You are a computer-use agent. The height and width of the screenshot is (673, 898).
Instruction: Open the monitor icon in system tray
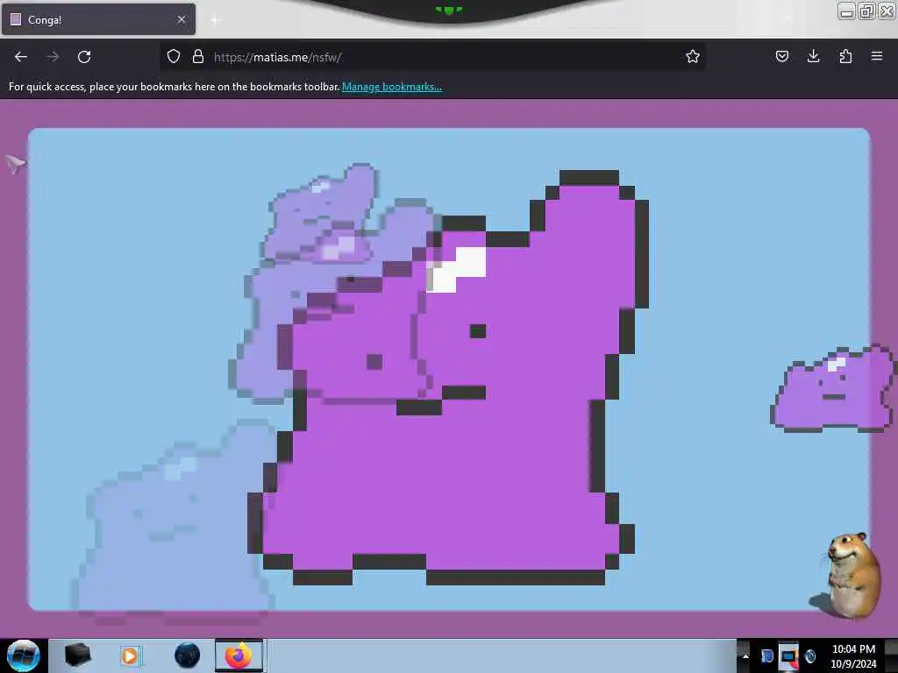pos(788,655)
